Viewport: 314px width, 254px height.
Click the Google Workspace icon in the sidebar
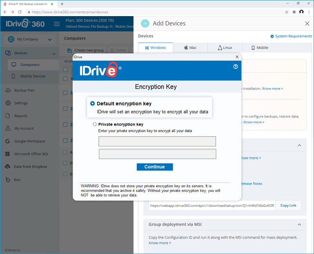coord(7,141)
